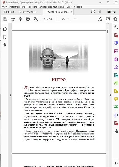Click the ИНТРО chapter heading
This screenshot has width=119, height=167.
59,80
